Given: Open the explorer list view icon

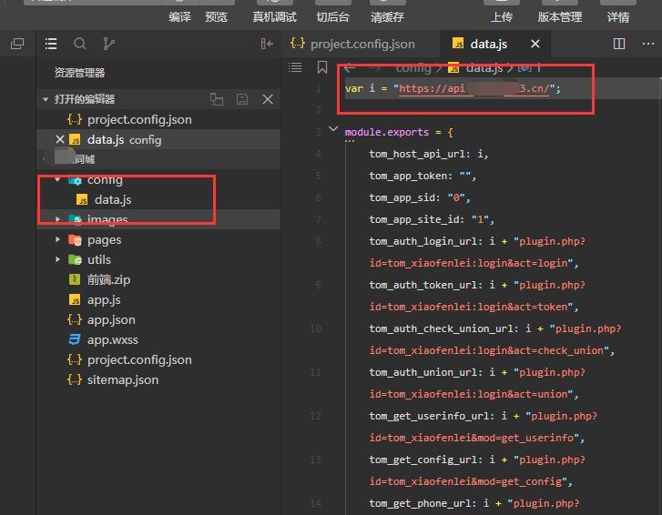Looking at the screenshot, I should [x=51, y=44].
